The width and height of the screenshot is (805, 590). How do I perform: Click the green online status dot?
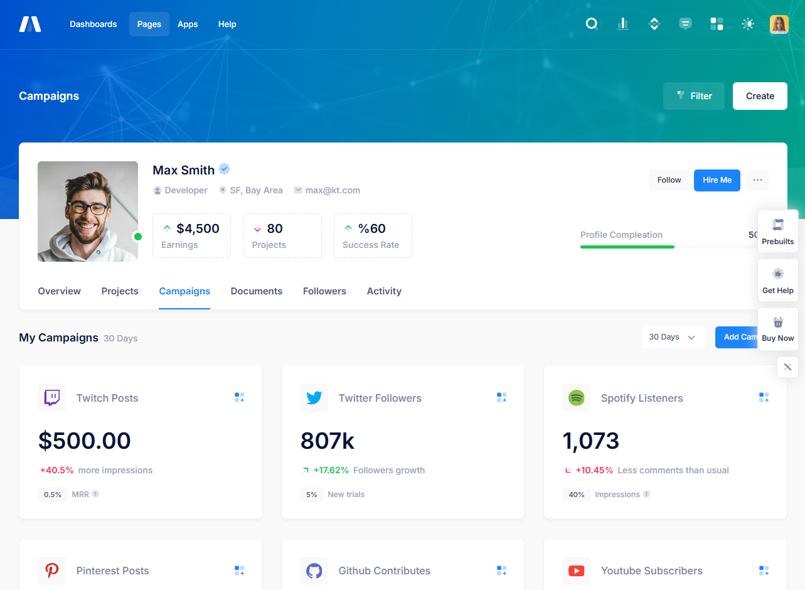[138, 237]
